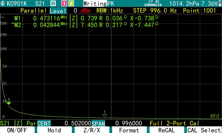Open the CAL Select softkey
This screenshot has height=133, width=222.
204,130
